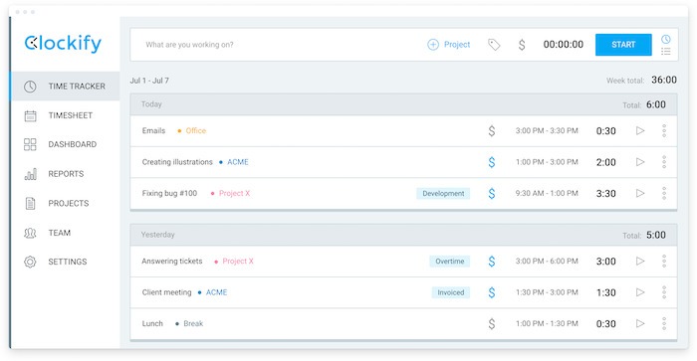Edit the 00:00:00 timer duration
Image resolution: width=697 pixels, height=361 pixels.
click(x=564, y=45)
